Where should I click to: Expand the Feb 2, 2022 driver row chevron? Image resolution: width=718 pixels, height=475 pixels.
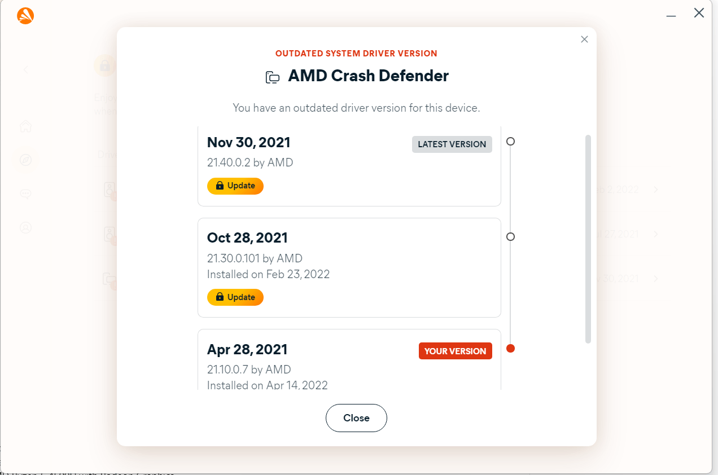[656, 190]
